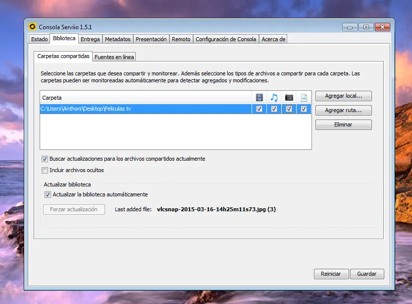Viewport: 412px width, 304px height.
Task: Click the video film-strip column header icon
Action: (259, 98)
